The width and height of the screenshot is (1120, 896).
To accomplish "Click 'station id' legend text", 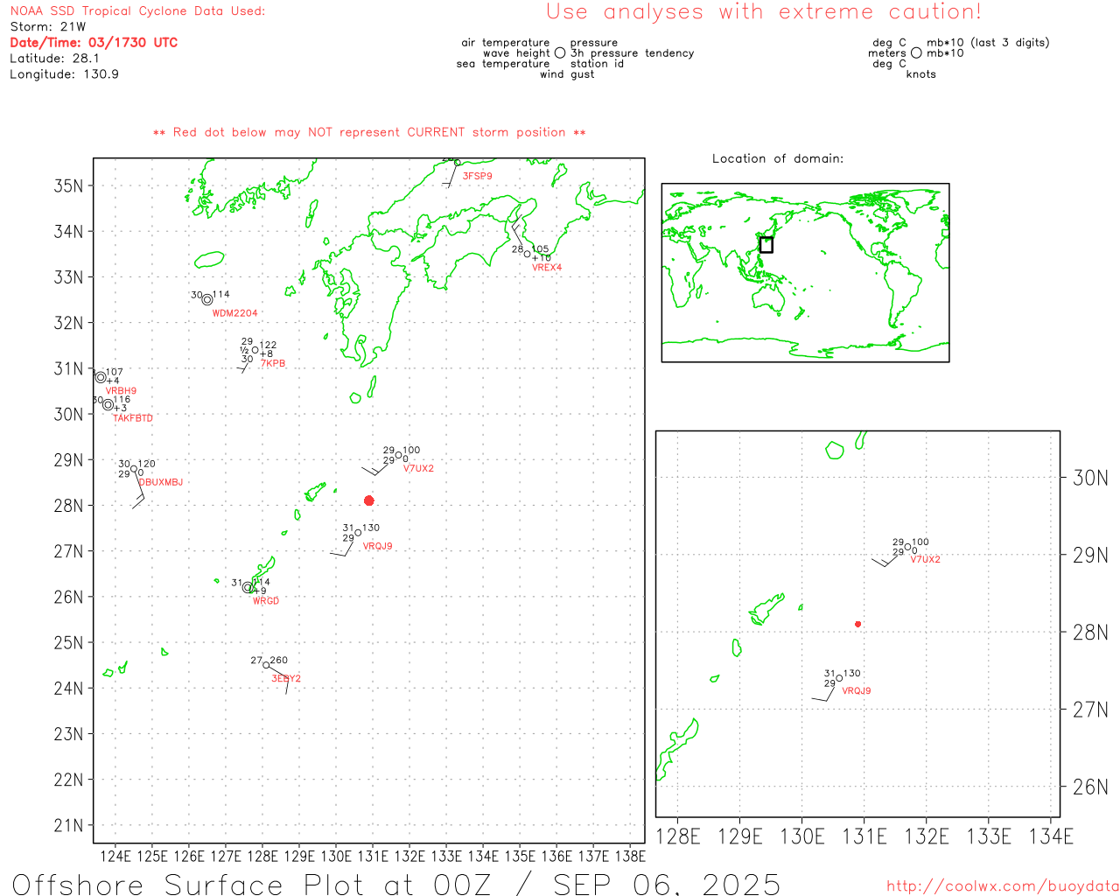I will click(x=597, y=64).
